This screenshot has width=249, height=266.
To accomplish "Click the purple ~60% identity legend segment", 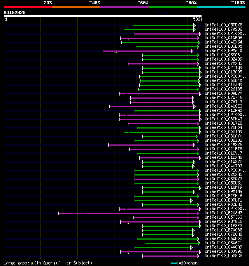I will pyautogui.click(x=124, y=7).
